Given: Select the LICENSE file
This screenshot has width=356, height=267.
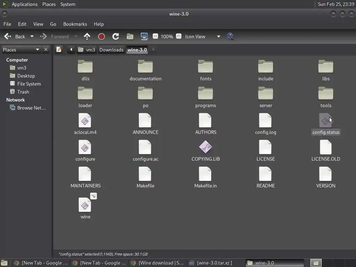Looking at the screenshot, I should point(265,151).
